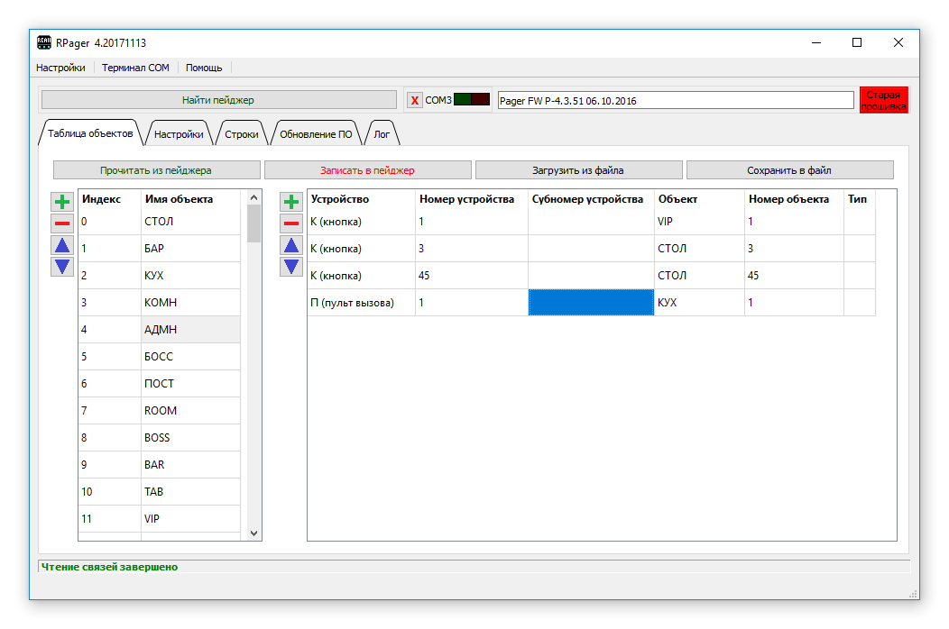Open the Настройки menu
Screen dimensions: 949x629
point(60,68)
